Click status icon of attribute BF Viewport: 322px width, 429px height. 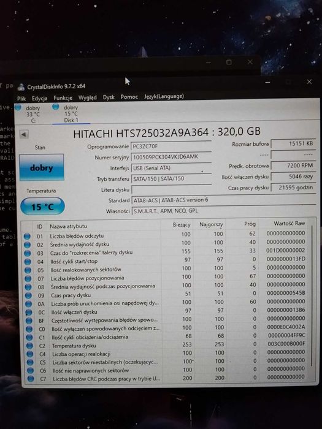pyautogui.click(x=29, y=321)
